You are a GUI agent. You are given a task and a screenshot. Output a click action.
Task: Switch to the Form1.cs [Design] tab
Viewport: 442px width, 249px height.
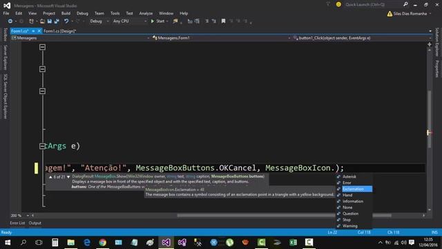pos(60,31)
